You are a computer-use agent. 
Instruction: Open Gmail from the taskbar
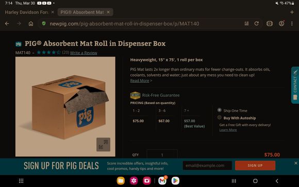pyautogui.click(x=162, y=181)
